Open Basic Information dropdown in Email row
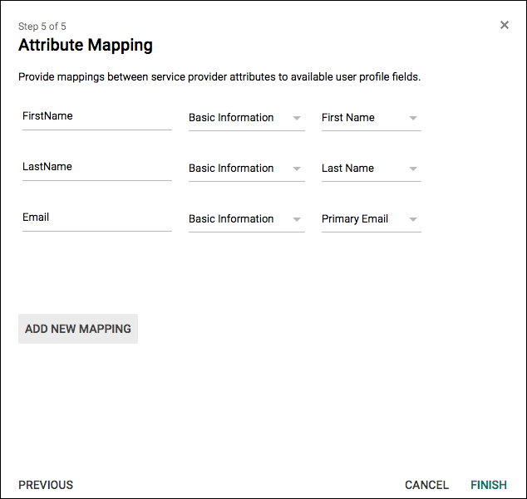This screenshot has width=527, height=499. (246, 219)
